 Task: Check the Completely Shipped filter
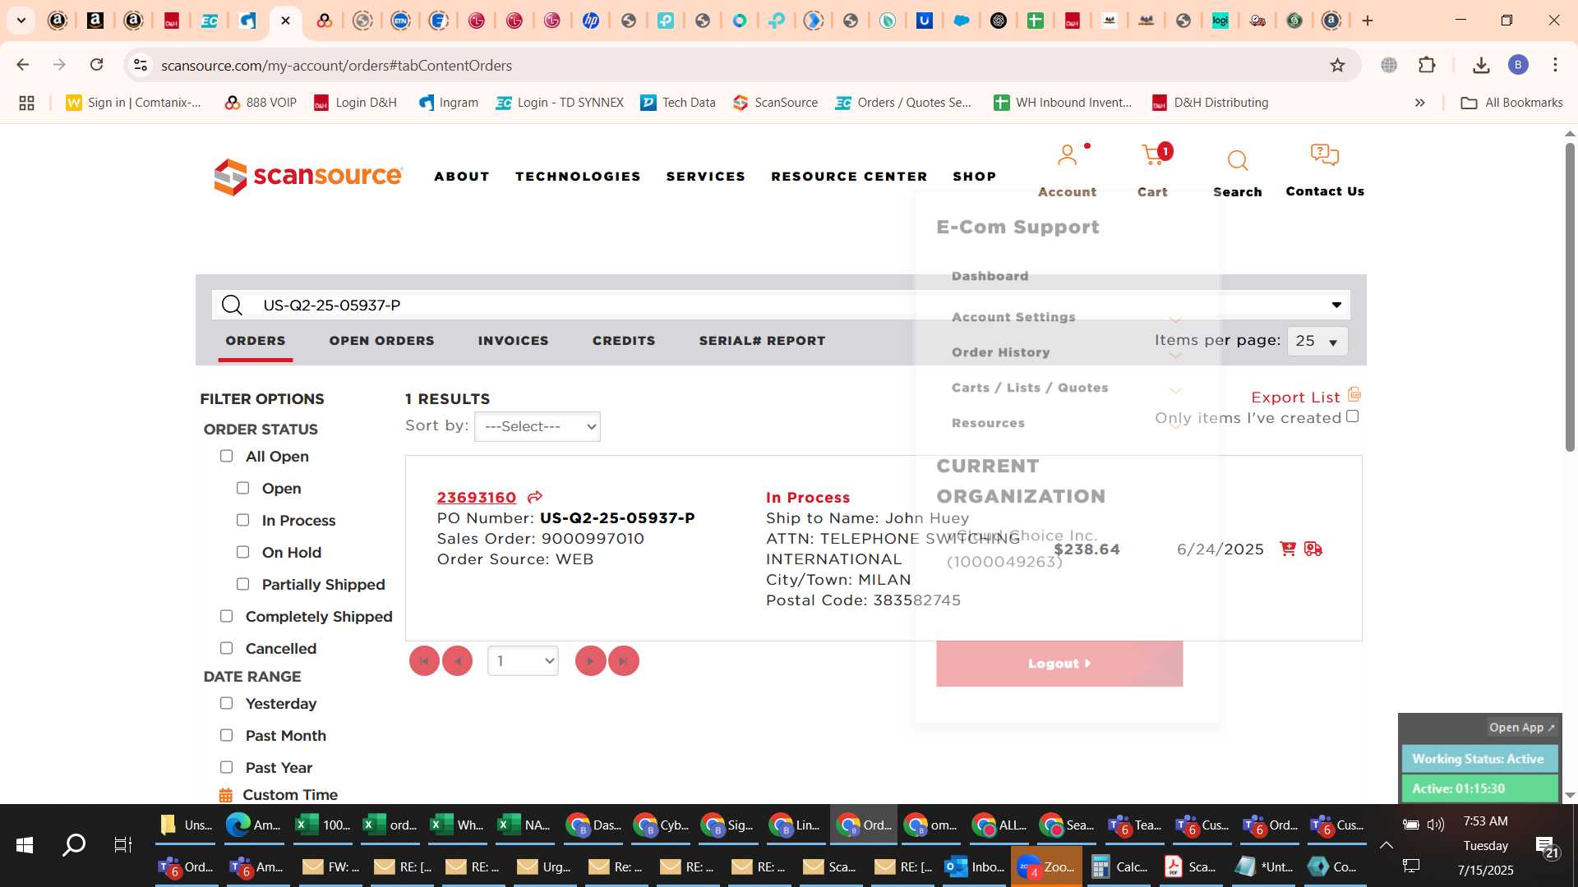pyautogui.click(x=226, y=616)
